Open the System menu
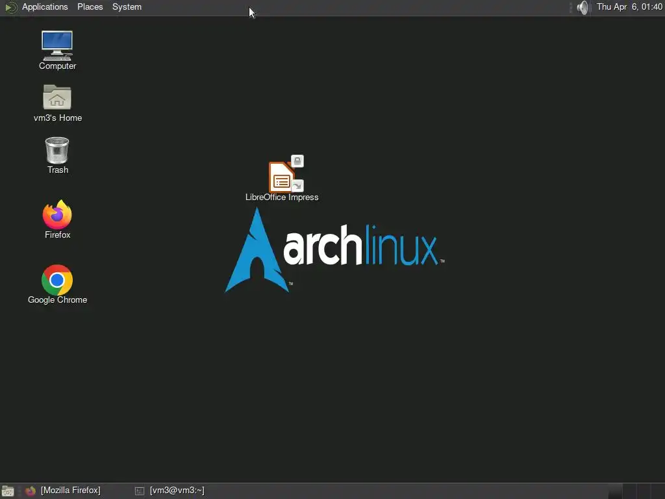Image resolution: width=665 pixels, height=499 pixels. click(x=127, y=7)
